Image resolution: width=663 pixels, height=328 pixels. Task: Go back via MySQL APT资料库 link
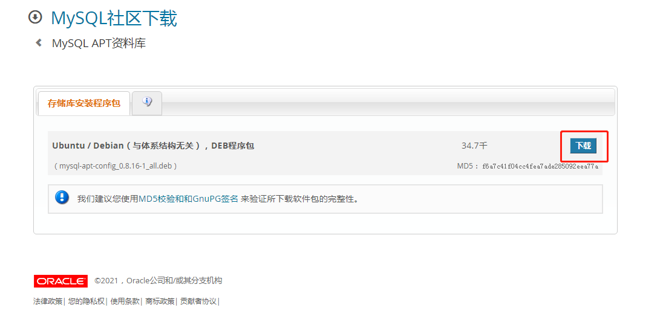pyautogui.click(x=99, y=43)
